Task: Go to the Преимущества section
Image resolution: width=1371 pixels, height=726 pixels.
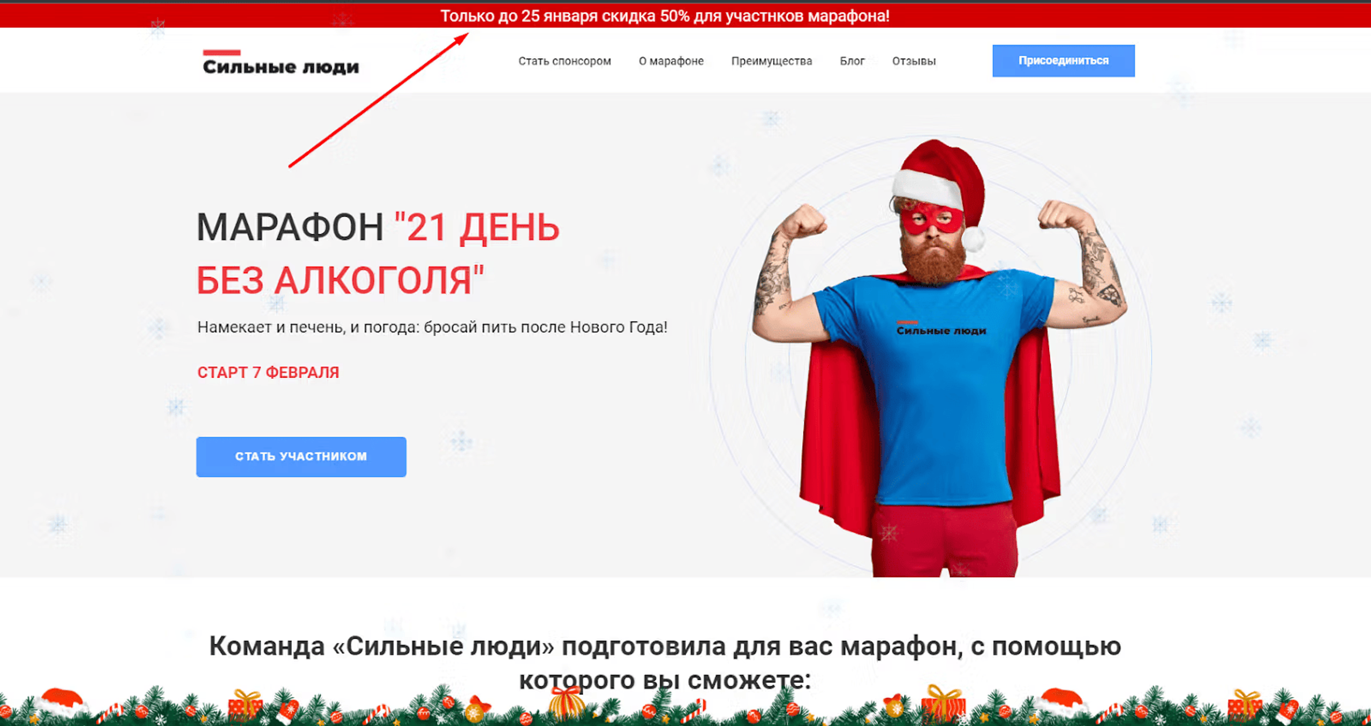Action: click(772, 61)
